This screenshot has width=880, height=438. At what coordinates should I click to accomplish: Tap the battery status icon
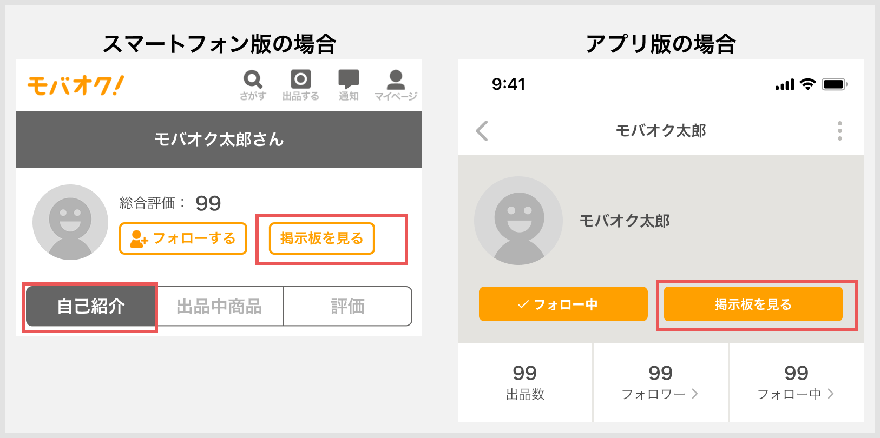(835, 84)
